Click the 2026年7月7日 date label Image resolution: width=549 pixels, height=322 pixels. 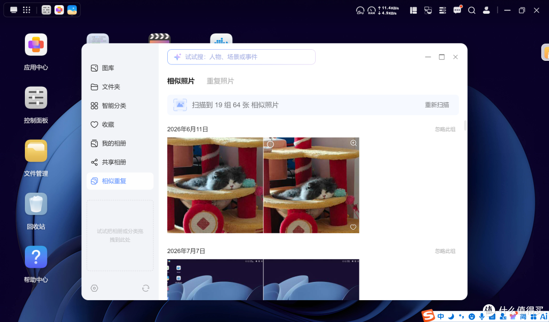[x=186, y=251]
